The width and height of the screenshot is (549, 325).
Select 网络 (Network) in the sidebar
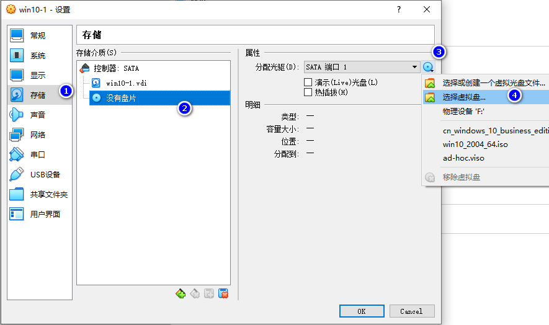pyautogui.click(x=37, y=135)
